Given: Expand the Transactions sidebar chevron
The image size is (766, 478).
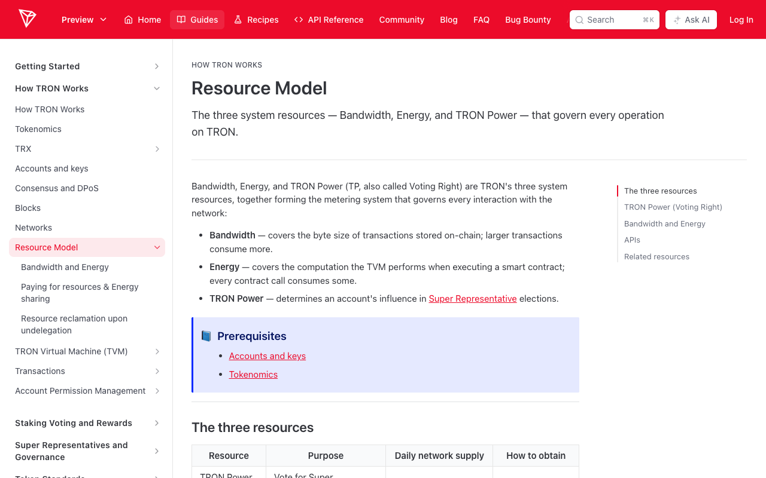Looking at the screenshot, I should pos(157,371).
